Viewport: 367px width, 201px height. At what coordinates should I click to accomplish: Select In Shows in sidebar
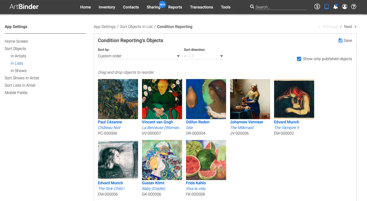(x=19, y=71)
